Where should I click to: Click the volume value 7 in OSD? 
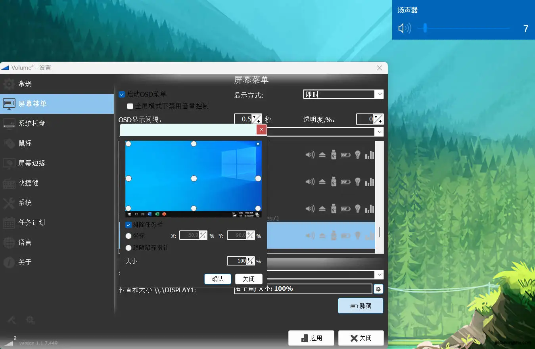click(526, 29)
